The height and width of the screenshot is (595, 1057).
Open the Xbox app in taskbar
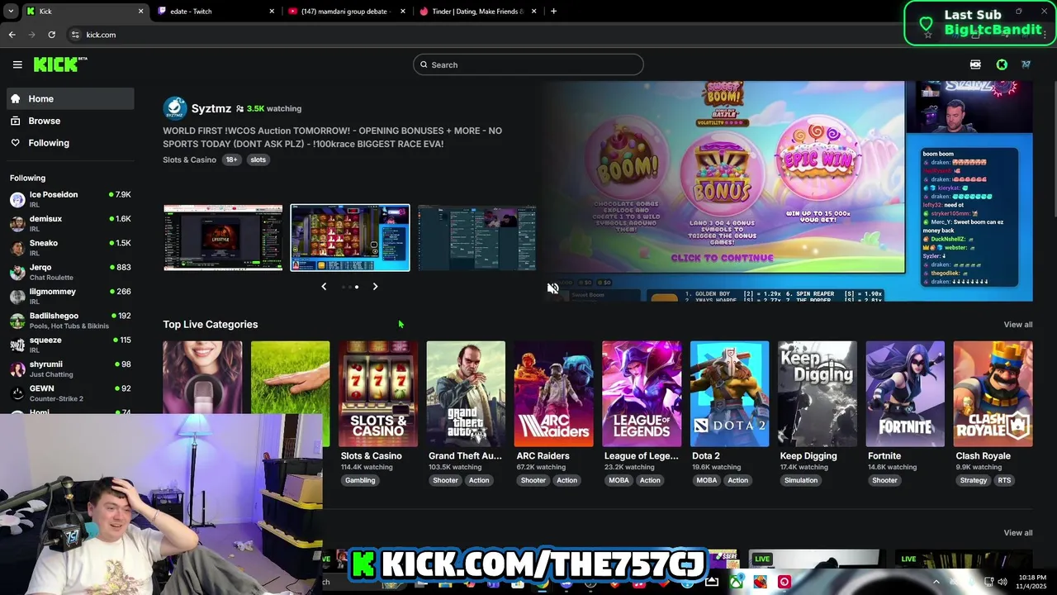pos(736,582)
